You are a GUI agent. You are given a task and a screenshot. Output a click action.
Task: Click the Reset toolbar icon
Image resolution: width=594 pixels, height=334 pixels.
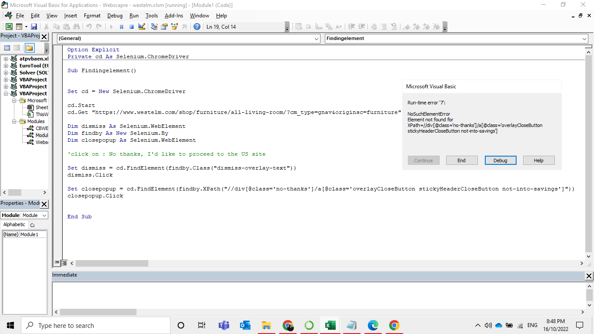point(131,26)
